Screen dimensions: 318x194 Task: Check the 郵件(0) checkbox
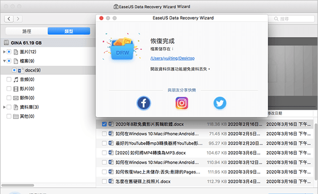pyautogui.click(x=9, y=98)
